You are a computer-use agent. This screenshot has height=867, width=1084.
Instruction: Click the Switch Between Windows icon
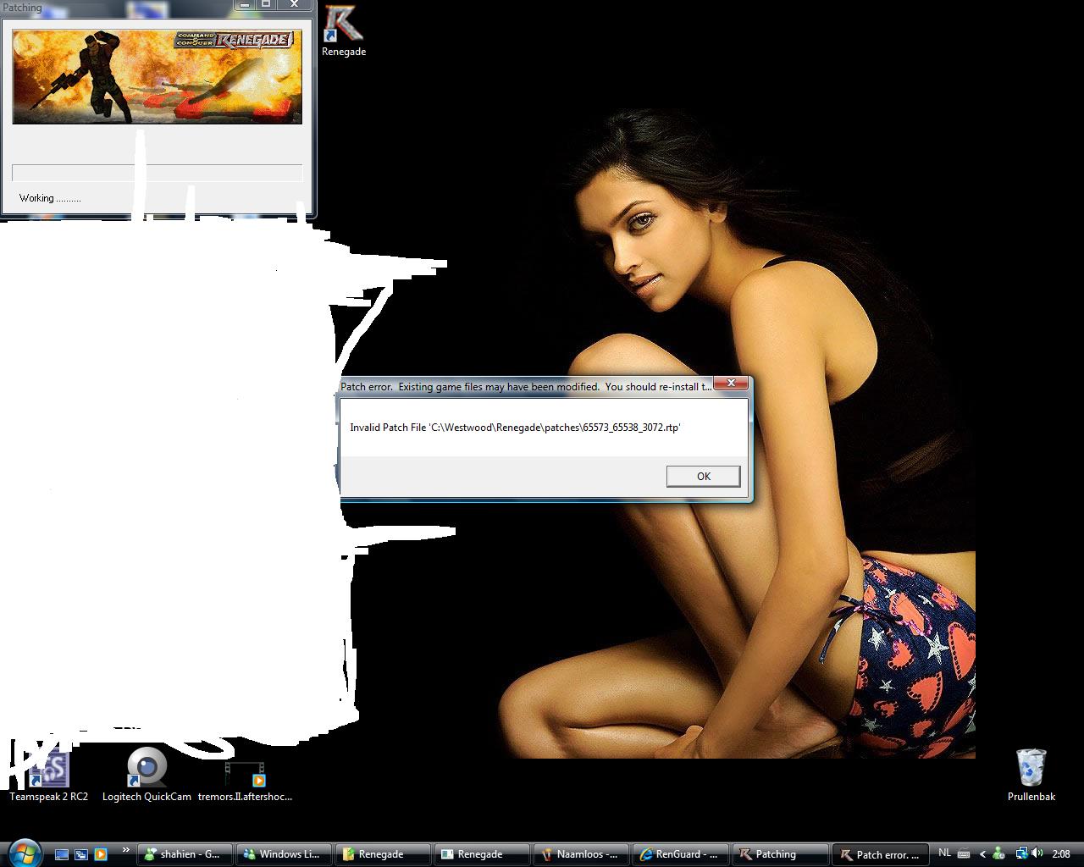point(81,854)
